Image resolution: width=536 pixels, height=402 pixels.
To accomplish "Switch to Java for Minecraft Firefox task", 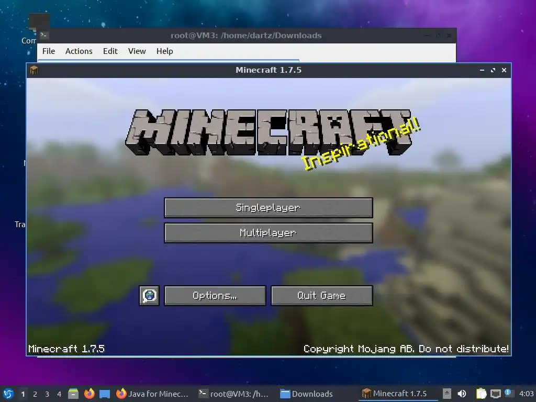I will [x=152, y=394].
